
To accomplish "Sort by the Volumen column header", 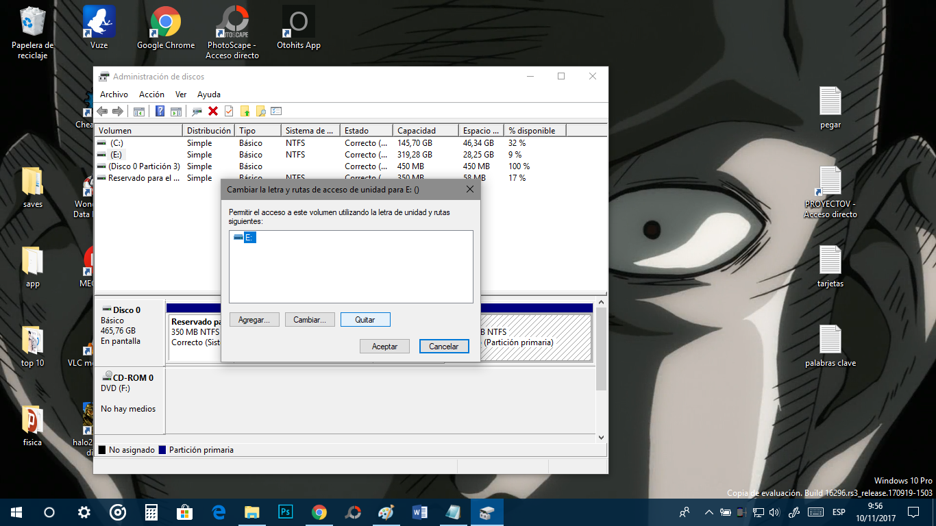I will [138, 130].
